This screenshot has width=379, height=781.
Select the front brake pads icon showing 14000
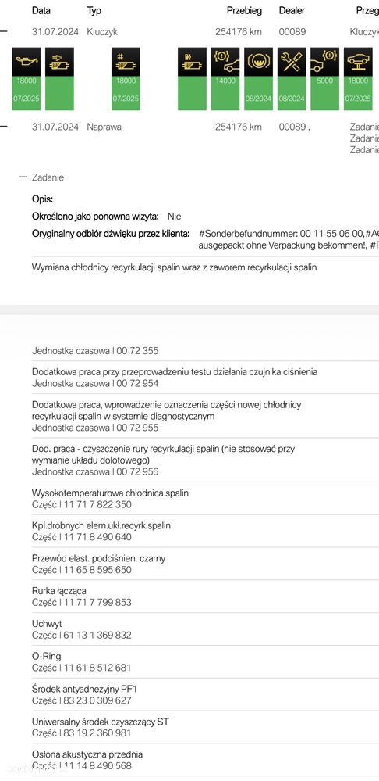point(225,62)
